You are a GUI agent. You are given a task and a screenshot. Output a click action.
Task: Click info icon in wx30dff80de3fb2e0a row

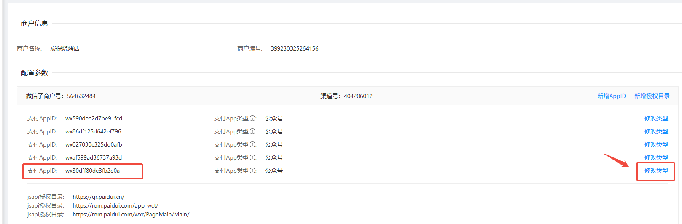pos(252,171)
